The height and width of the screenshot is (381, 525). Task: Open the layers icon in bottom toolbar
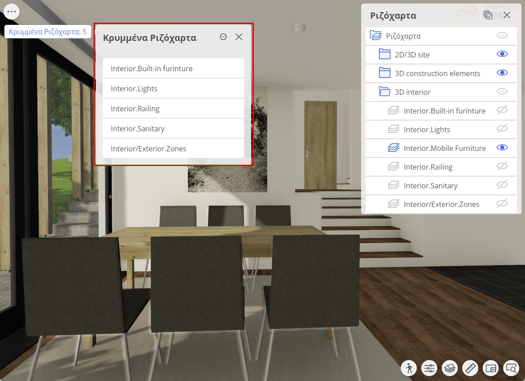tap(450, 368)
